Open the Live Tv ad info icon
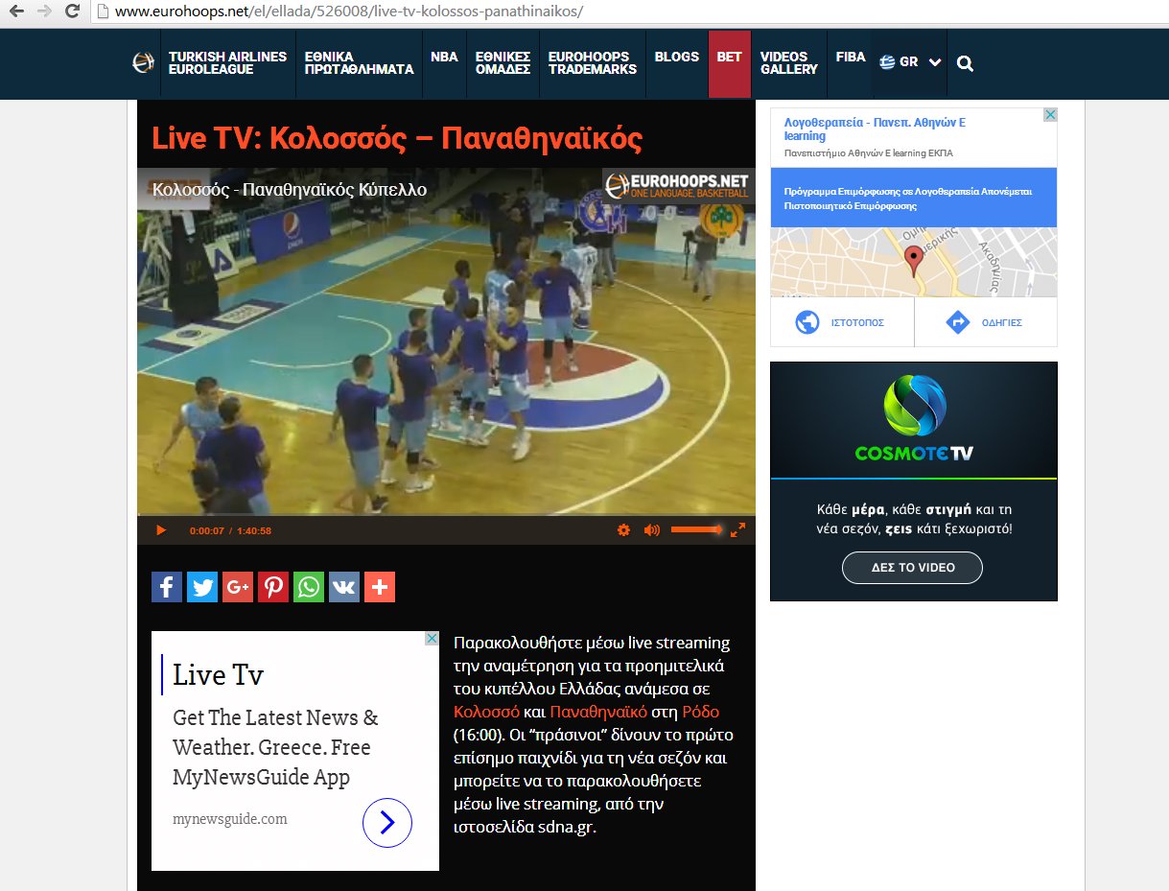The width and height of the screenshot is (1169, 891). [x=432, y=639]
